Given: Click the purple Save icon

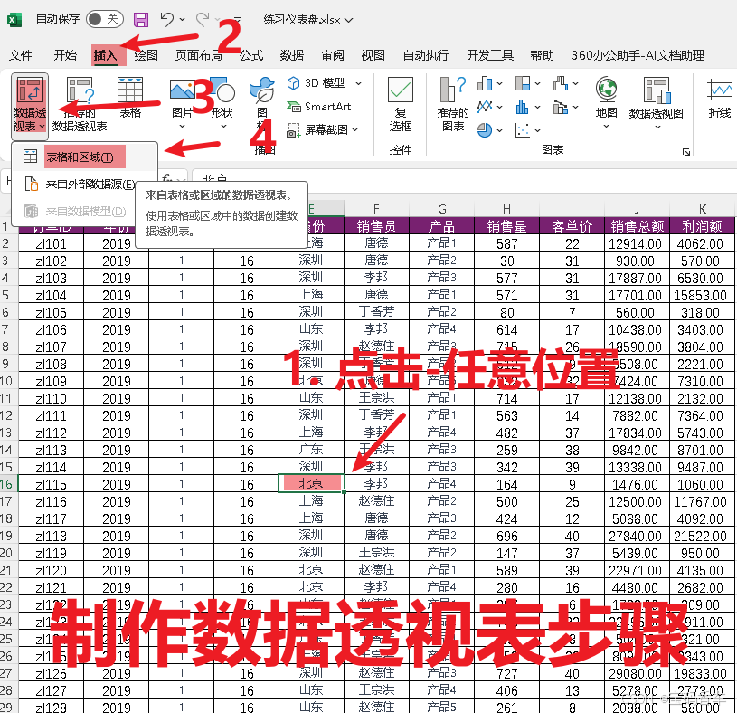Looking at the screenshot, I should [x=141, y=19].
